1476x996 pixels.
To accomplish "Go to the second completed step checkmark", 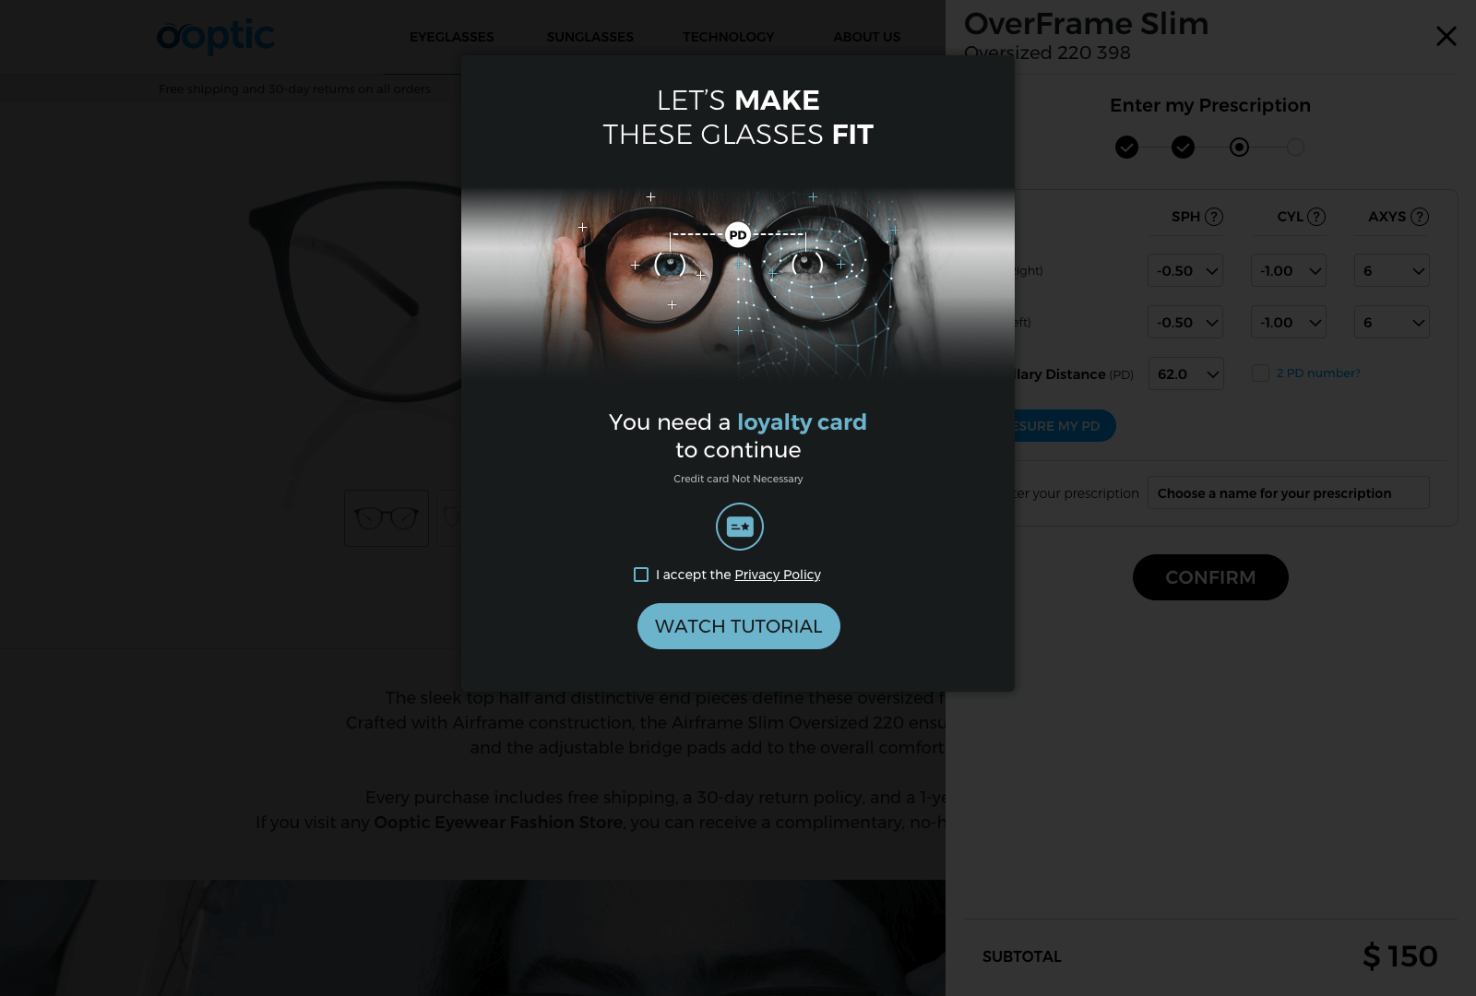I will point(1183,147).
